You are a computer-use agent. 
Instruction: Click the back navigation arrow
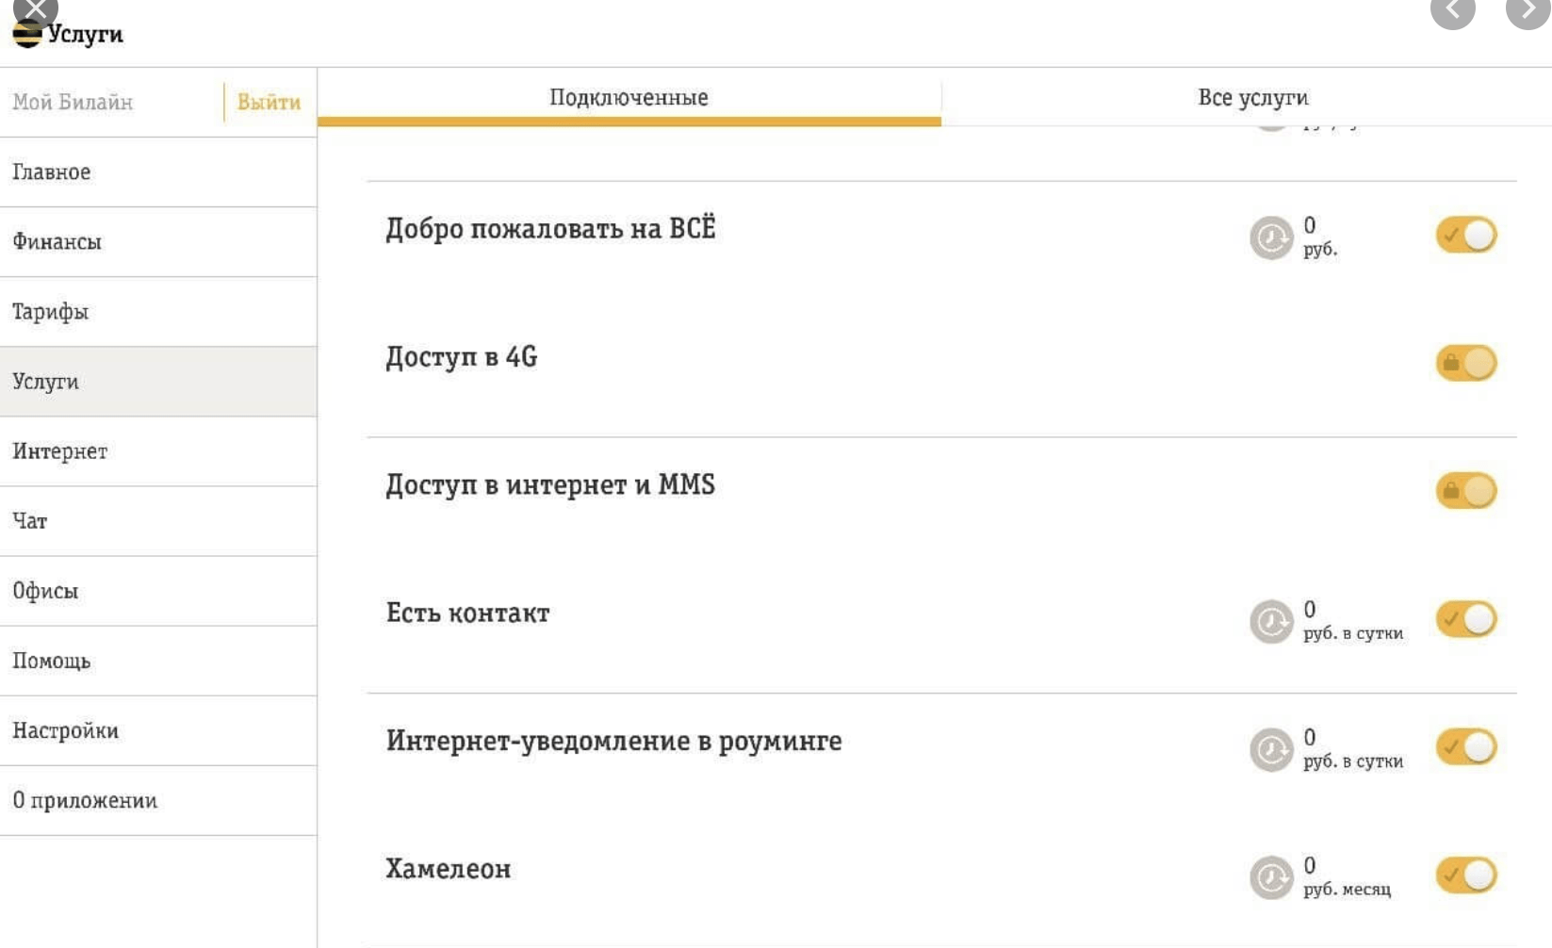click(x=1453, y=10)
